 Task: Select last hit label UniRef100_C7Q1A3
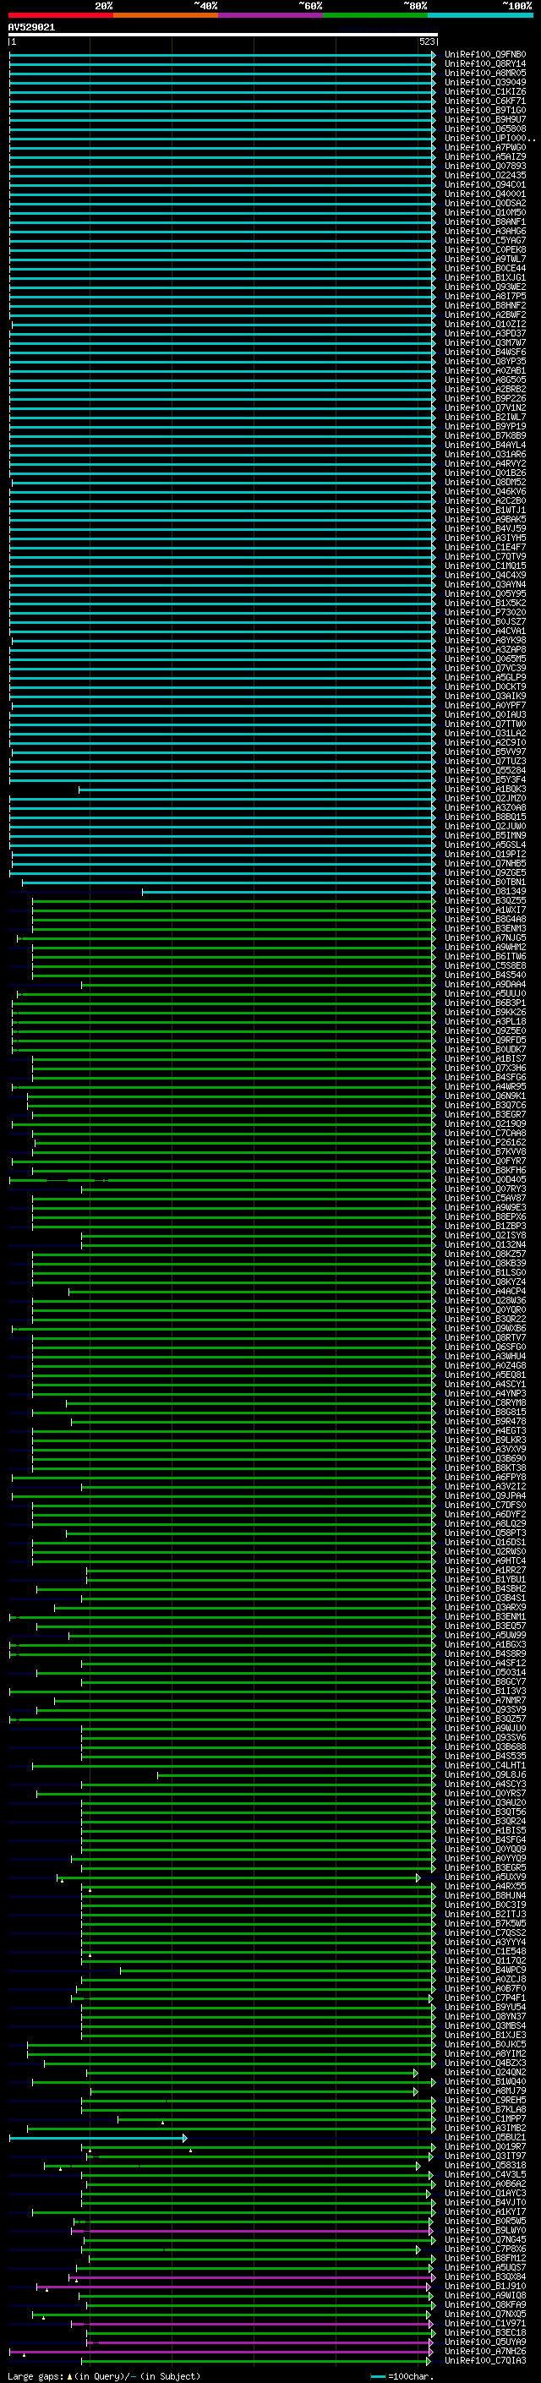[x=485, y=2361]
